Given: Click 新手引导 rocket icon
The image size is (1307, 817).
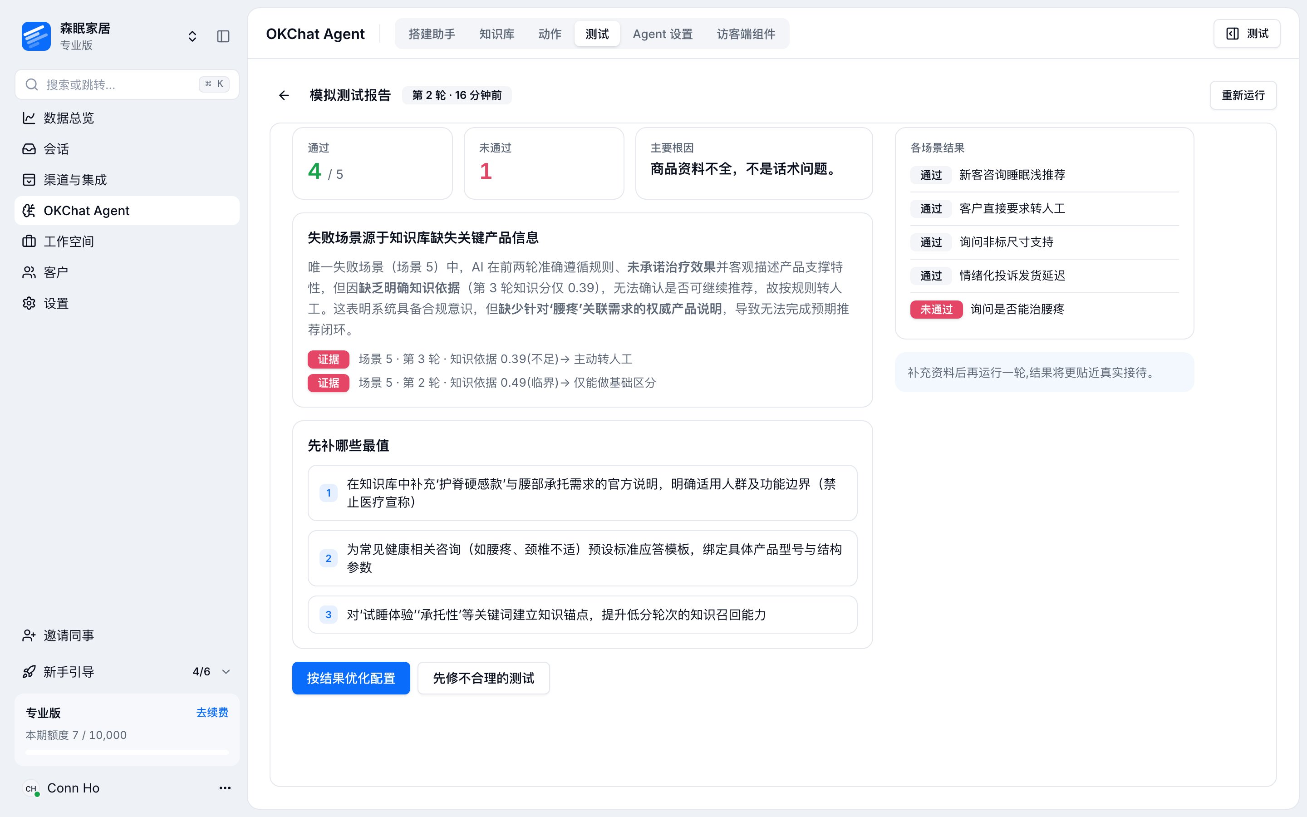Looking at the screenshot, I should (29, 672).
